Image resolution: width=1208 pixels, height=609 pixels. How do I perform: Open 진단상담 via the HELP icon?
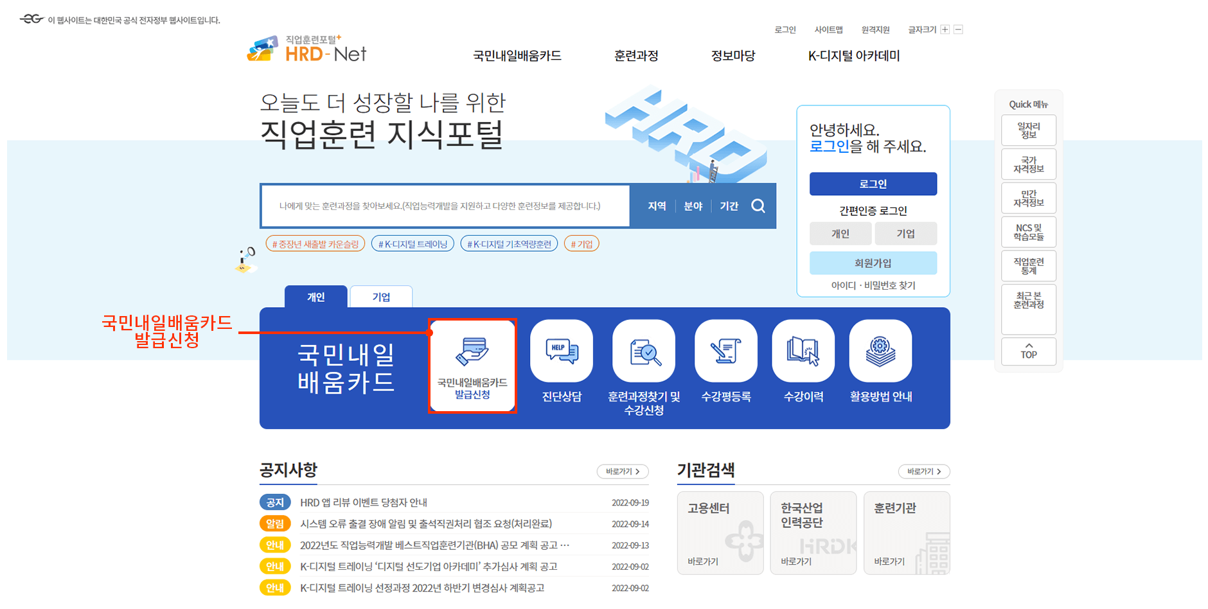560,350
